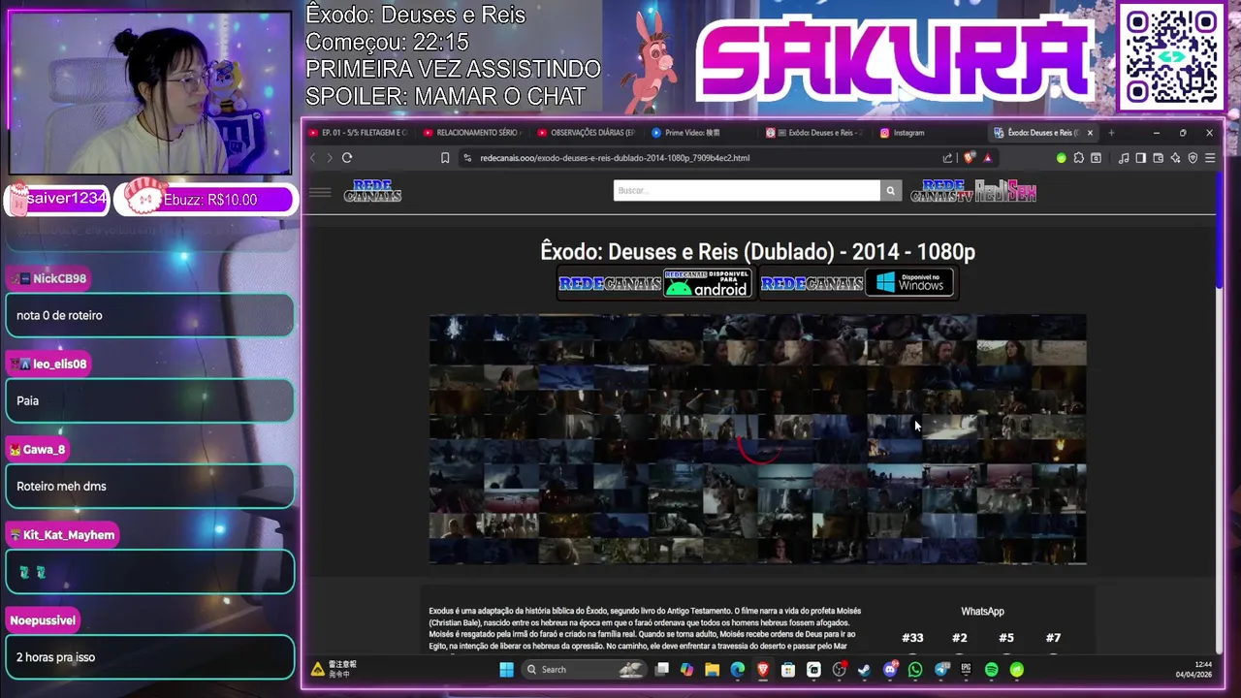Go back with the browser back arrow
1241x698 pixels.
(312, 158)
